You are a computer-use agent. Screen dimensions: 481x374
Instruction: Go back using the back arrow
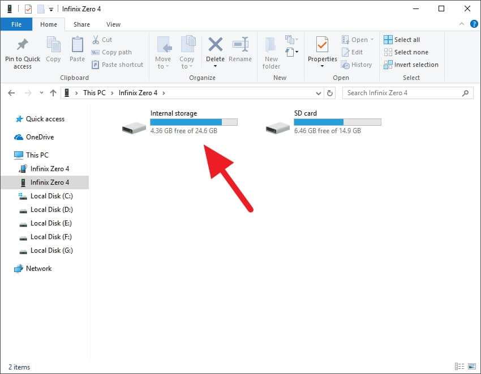[x=11, y=93]
